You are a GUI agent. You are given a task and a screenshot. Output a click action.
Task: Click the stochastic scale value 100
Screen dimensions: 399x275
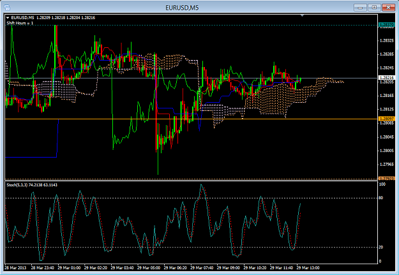382,184
